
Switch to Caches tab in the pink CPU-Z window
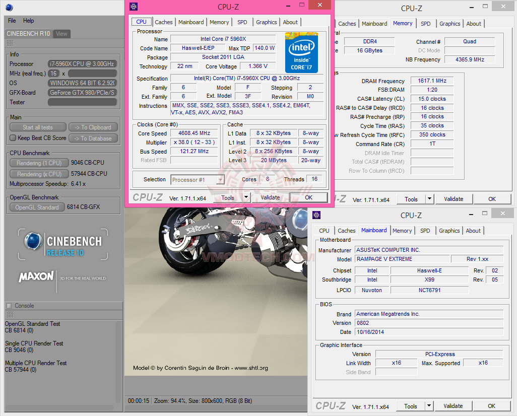164,22
